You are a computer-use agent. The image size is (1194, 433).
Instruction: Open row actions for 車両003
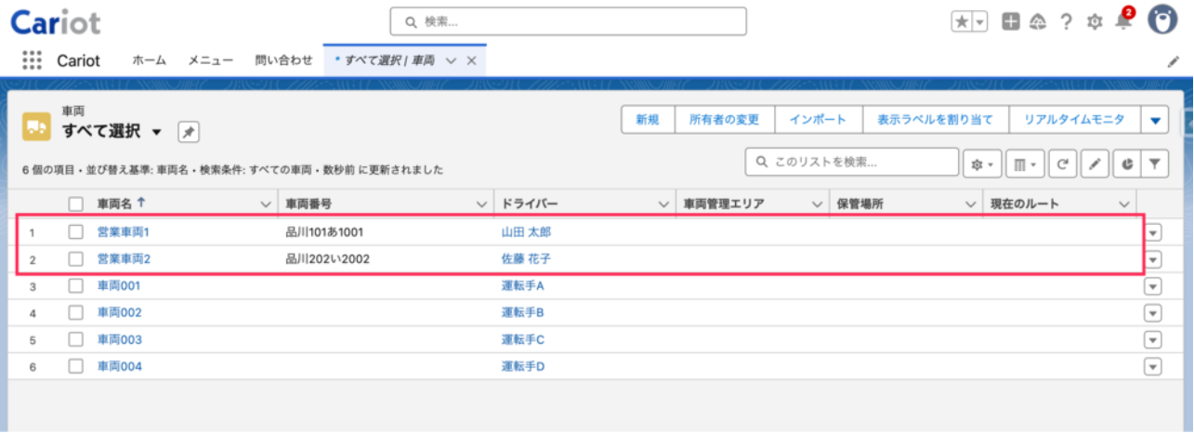pos(1153,340)
